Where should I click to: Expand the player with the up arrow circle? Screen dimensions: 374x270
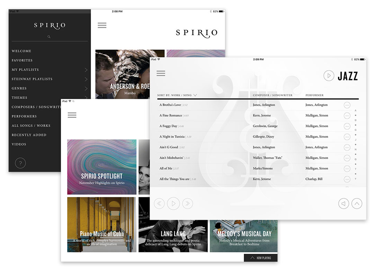[x=357, y=204]
